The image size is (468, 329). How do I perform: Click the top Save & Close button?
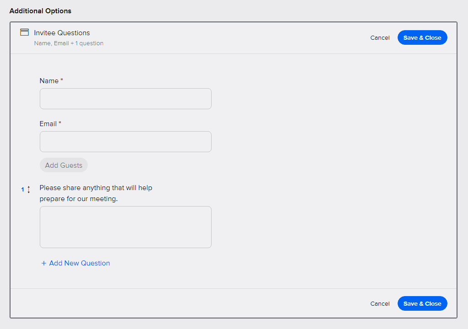(422, 37)
